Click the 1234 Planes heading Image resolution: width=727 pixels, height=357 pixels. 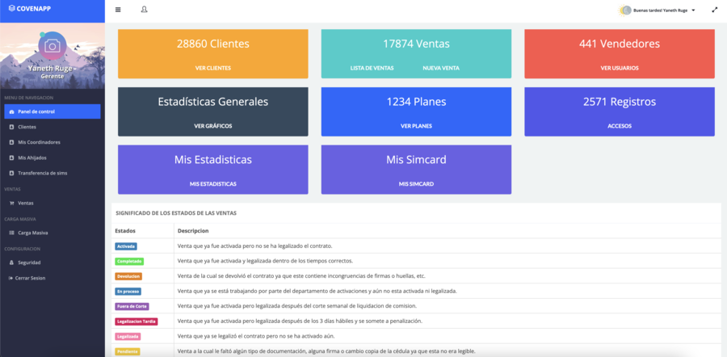416,102
